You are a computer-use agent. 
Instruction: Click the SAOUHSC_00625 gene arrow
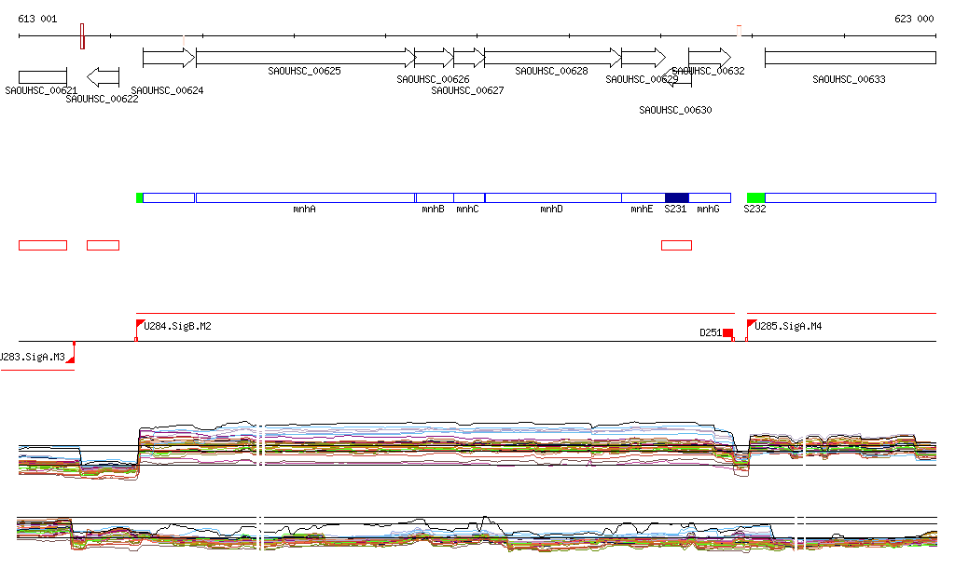tap(306, 58)
